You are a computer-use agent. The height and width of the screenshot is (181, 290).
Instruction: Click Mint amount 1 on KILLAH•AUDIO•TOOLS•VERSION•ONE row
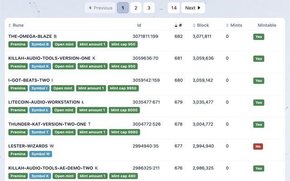tap(92, 67)
